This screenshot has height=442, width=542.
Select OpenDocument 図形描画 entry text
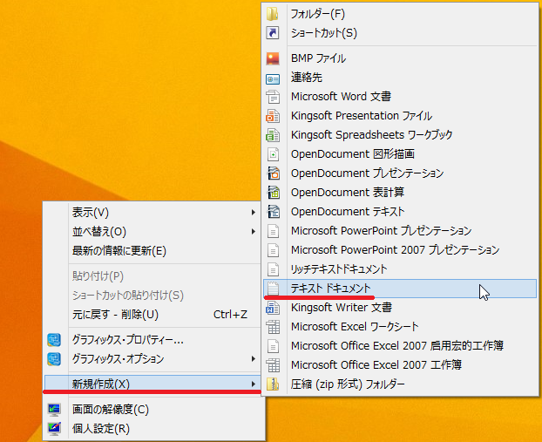pos(353,154)
